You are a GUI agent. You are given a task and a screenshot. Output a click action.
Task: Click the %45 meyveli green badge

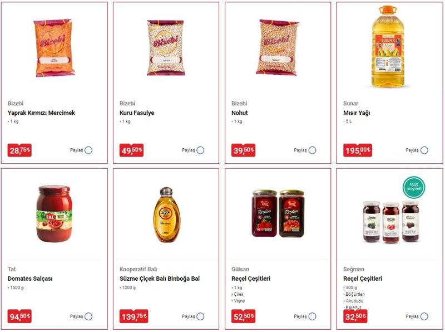point(414,187)
